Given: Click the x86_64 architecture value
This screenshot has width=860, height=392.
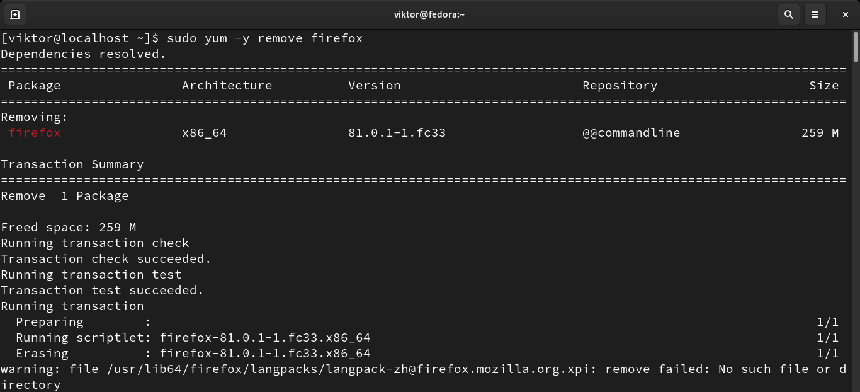Looking at the screenshot, I should click(x=204, y=133).
